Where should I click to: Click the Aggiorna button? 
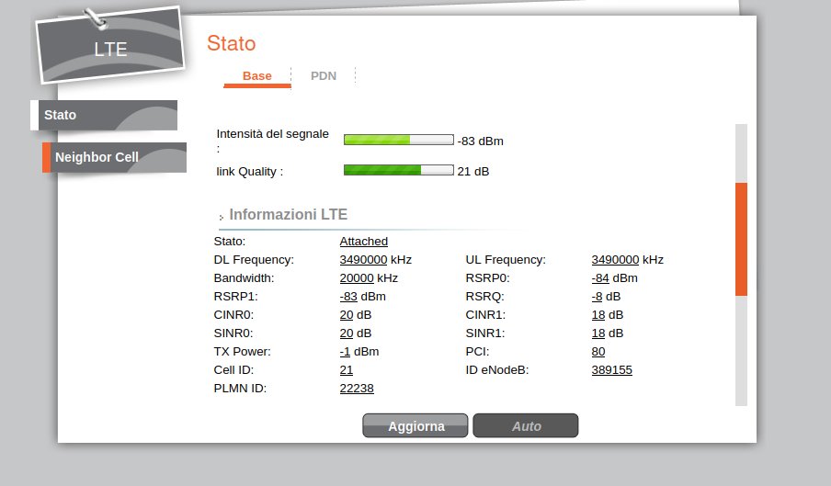tap(415, 425)
